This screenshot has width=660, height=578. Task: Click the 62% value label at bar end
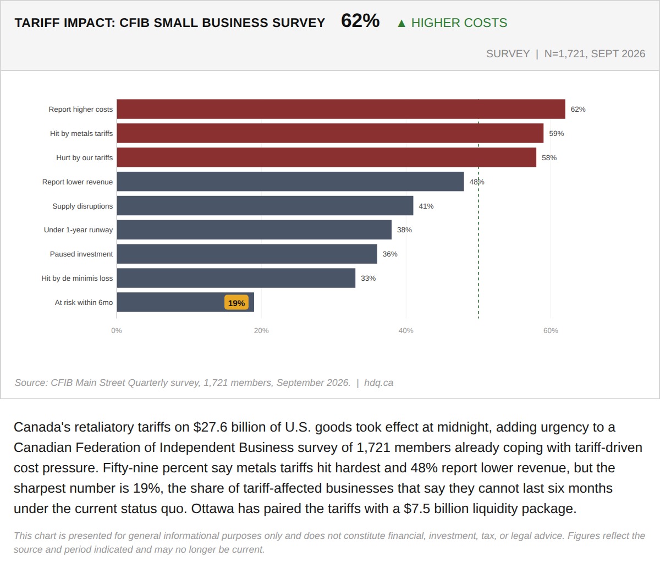(x=578, y=109)
